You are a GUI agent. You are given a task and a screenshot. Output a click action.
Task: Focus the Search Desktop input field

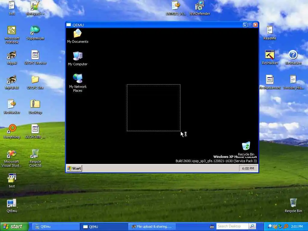coord(233,226)
